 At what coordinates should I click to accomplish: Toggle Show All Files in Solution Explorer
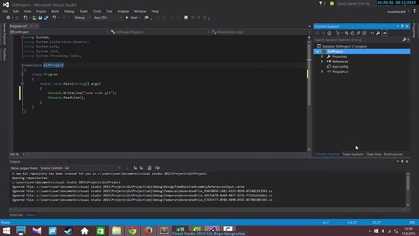(364, 33)
